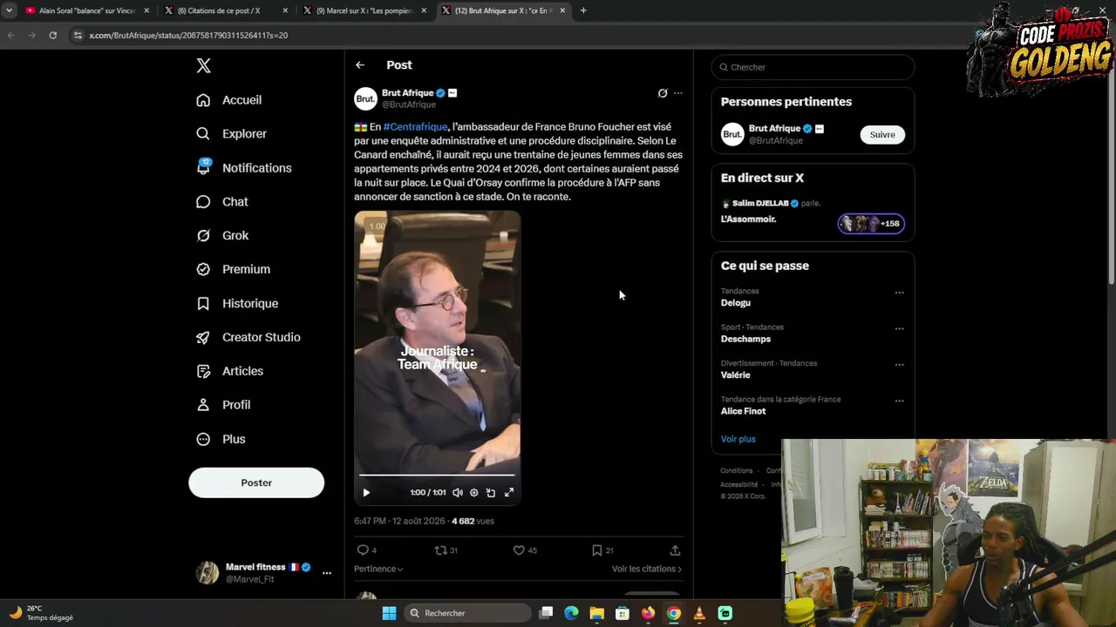Screen dimensions: 1116x627
Task: Reply to the post via comment icon
Action: click(363, 550)
